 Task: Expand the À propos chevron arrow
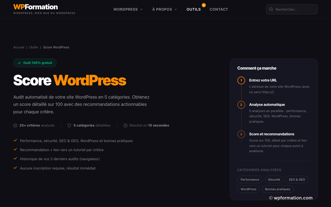176,9
